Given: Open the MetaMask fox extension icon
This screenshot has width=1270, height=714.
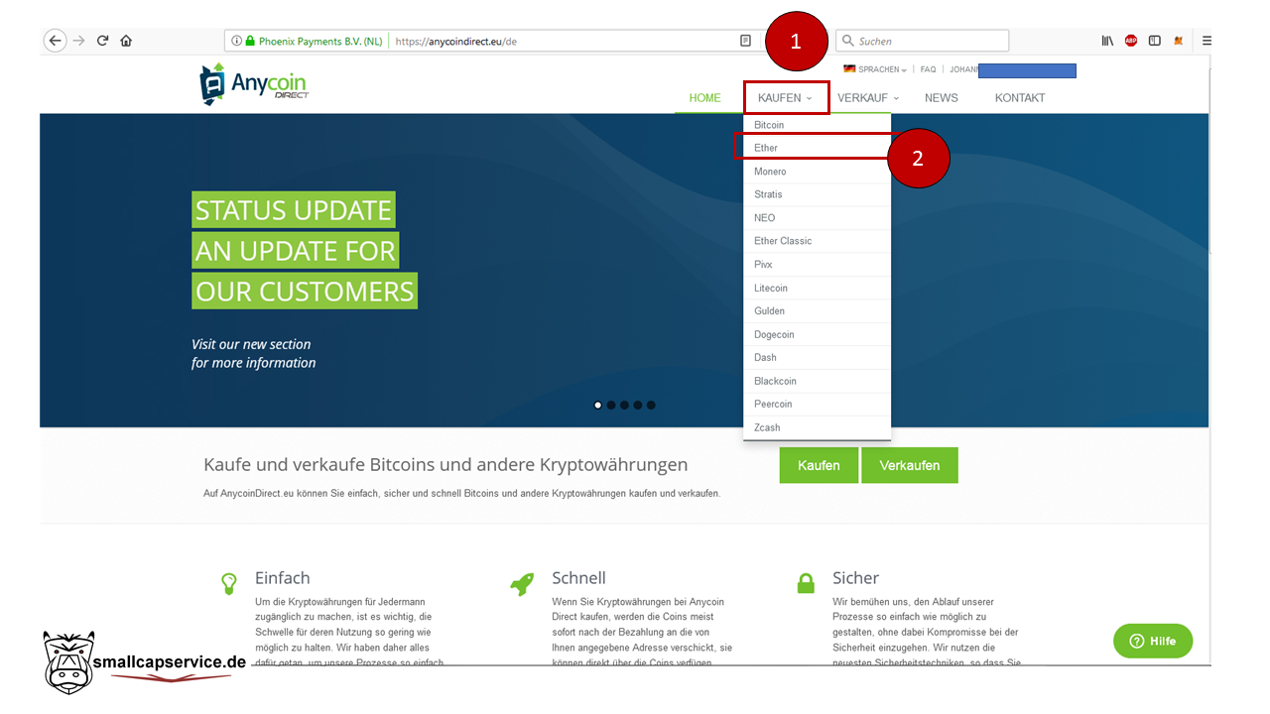Looking at the screenshot, I should (1179, 41).
